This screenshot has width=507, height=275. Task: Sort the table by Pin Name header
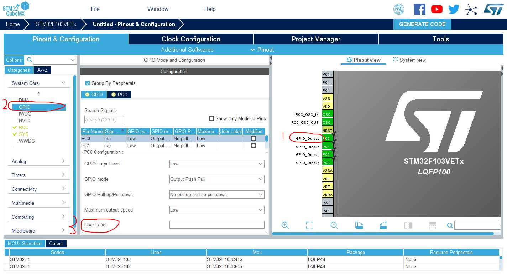[92, 131]
